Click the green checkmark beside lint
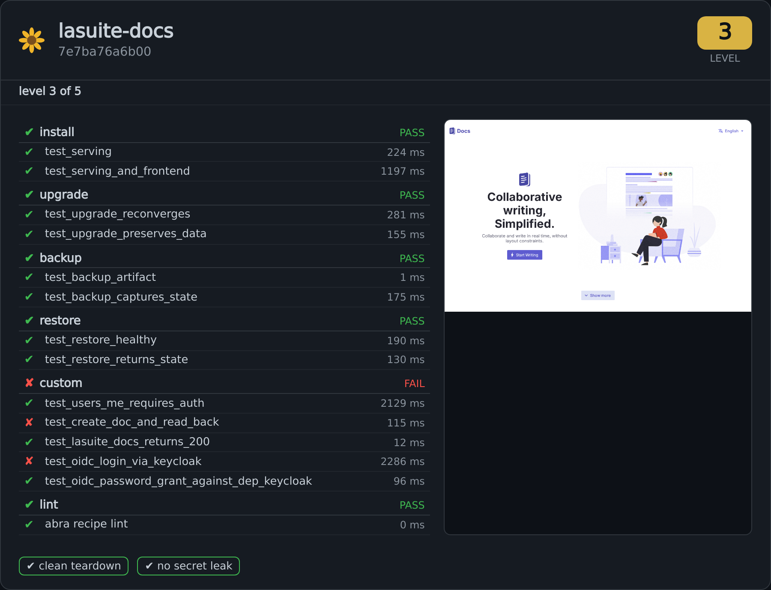The image size is (771, 590). tap(29, 504)
